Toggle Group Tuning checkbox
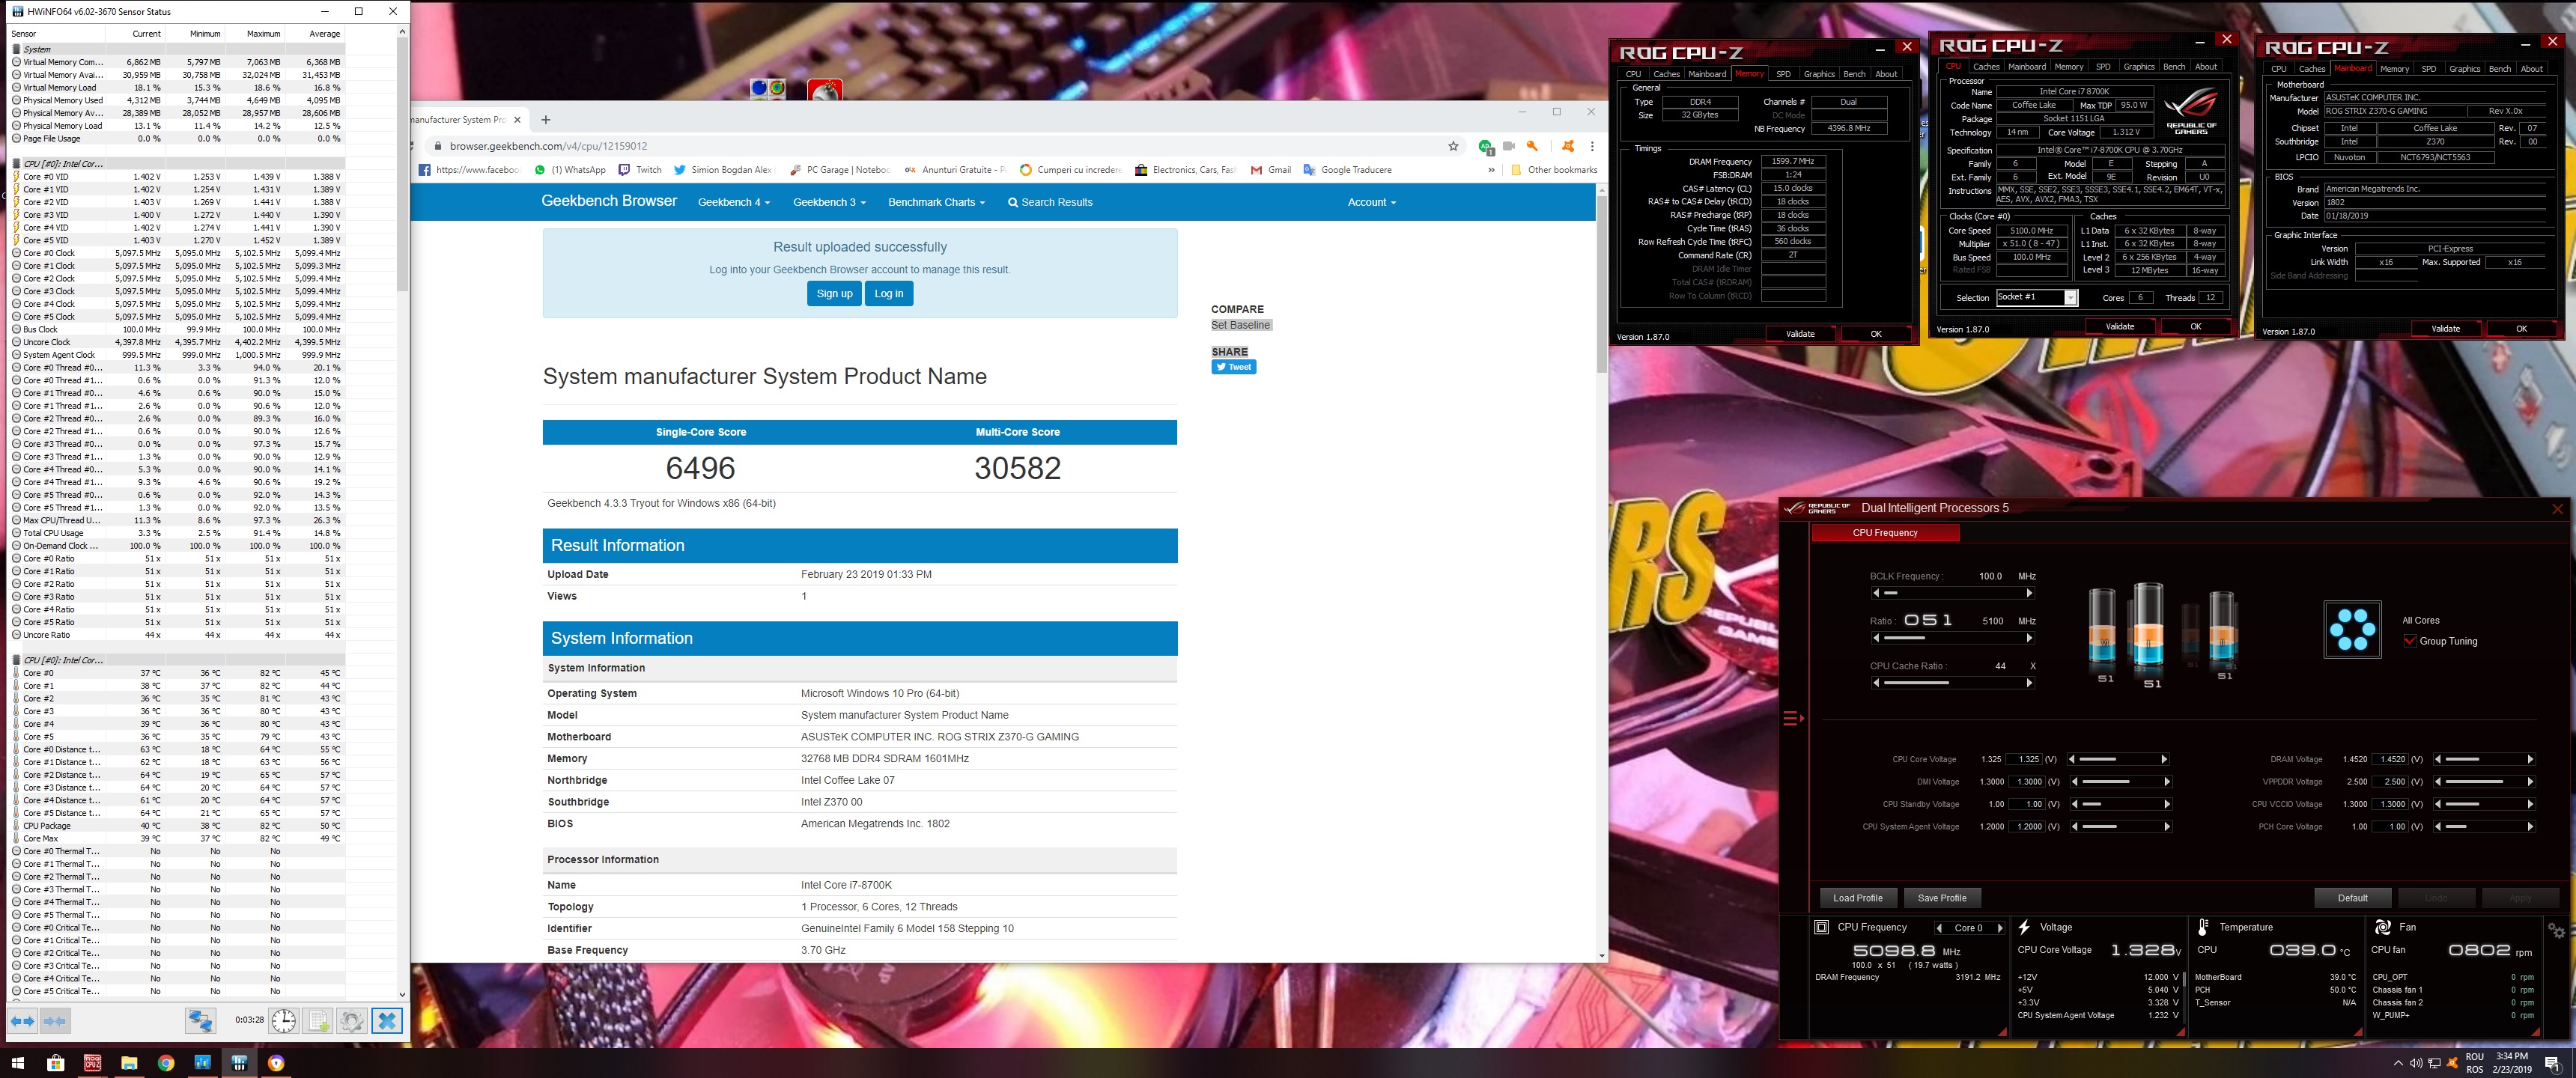 tap(2409, 641)
